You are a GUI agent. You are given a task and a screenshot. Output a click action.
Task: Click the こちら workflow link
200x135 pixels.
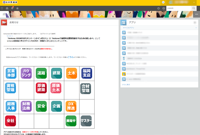[x=70, y=57]
